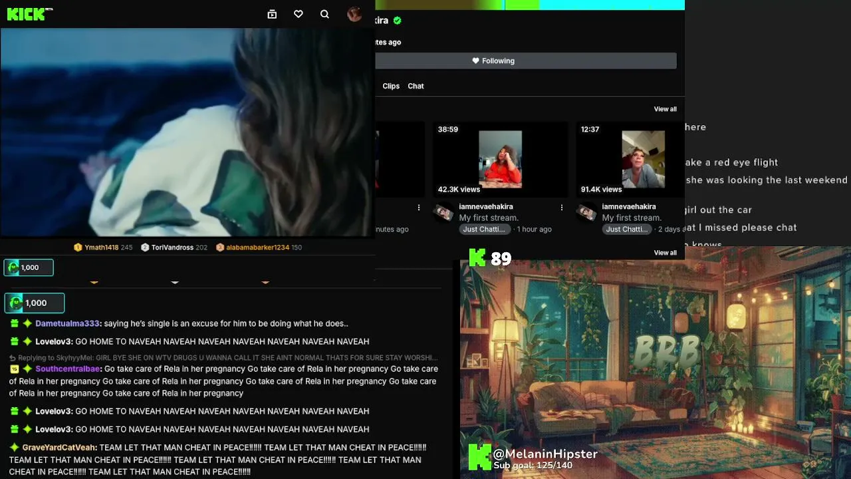
Task: Click View all above the video thumbnails
Action: 665,109
